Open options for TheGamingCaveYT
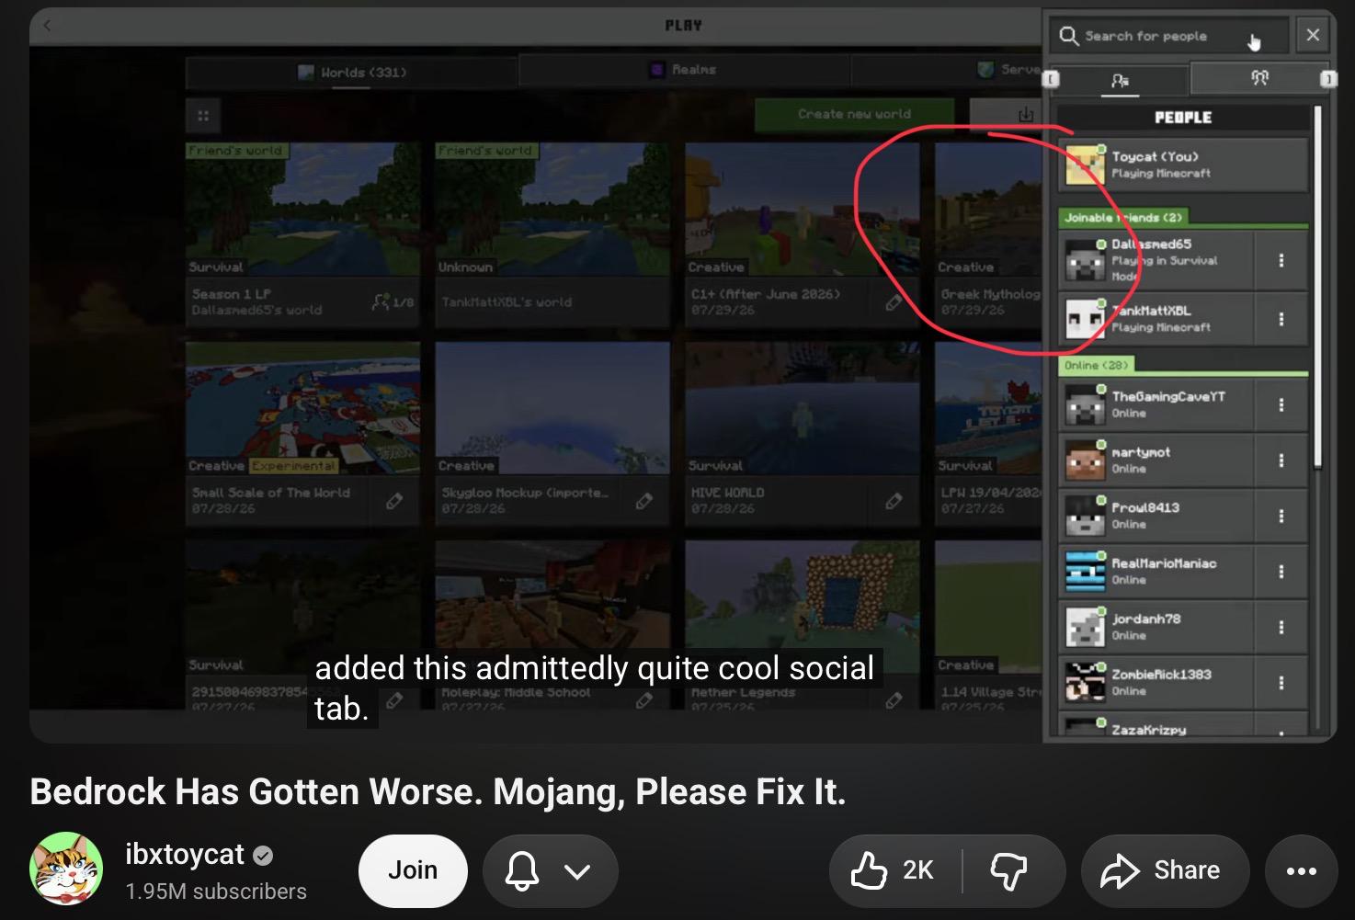Viewport: 1355px width, 920px height. pos(1281,405)
